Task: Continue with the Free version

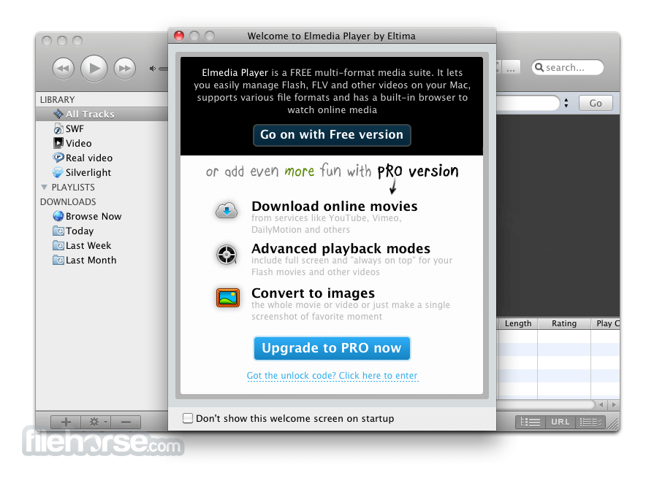Action: click(x=332, y=135)
